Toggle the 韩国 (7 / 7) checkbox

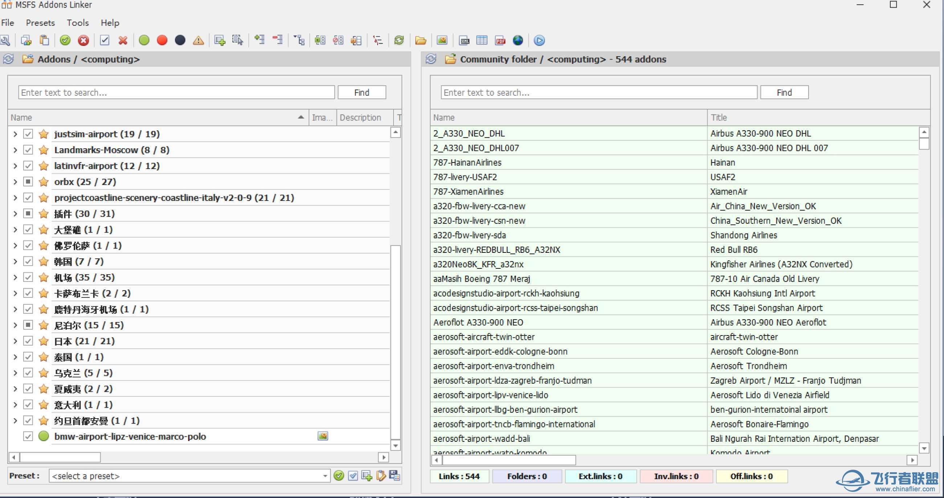click(x=28, y=262)
